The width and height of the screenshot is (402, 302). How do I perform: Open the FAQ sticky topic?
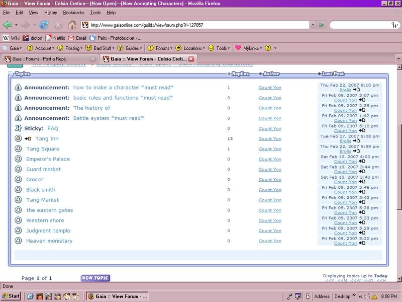[53, 128]
